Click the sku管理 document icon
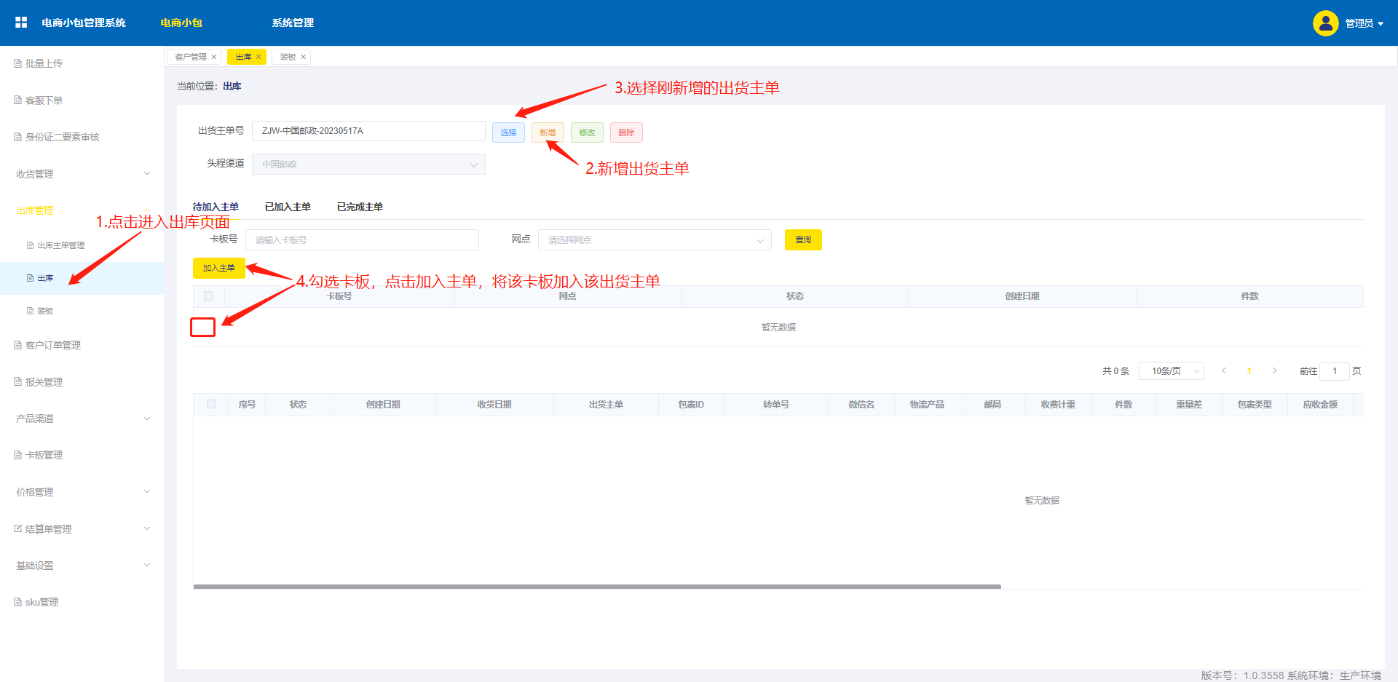 pyautogui.click(x=18, y=602)
